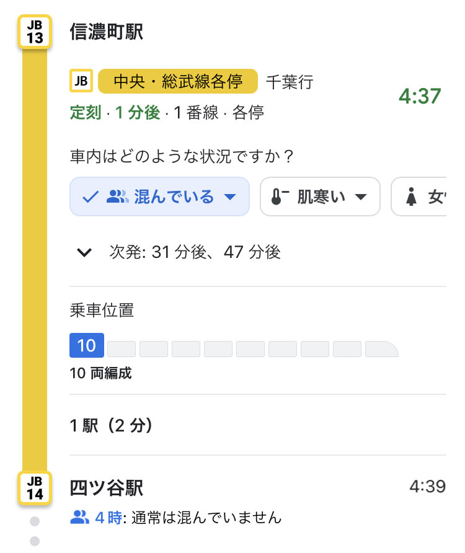This screenshot has width=465, height=553.
Task: Click the JB14 station badge for 四ツ谷駅
Action: (35, 488)
